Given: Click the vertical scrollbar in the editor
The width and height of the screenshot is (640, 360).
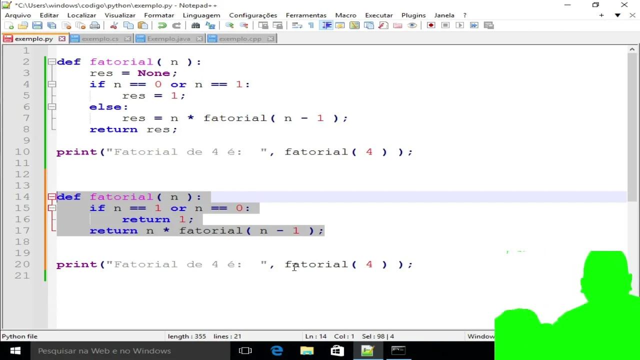Looking at the screenshot, I should click(632, 125).
